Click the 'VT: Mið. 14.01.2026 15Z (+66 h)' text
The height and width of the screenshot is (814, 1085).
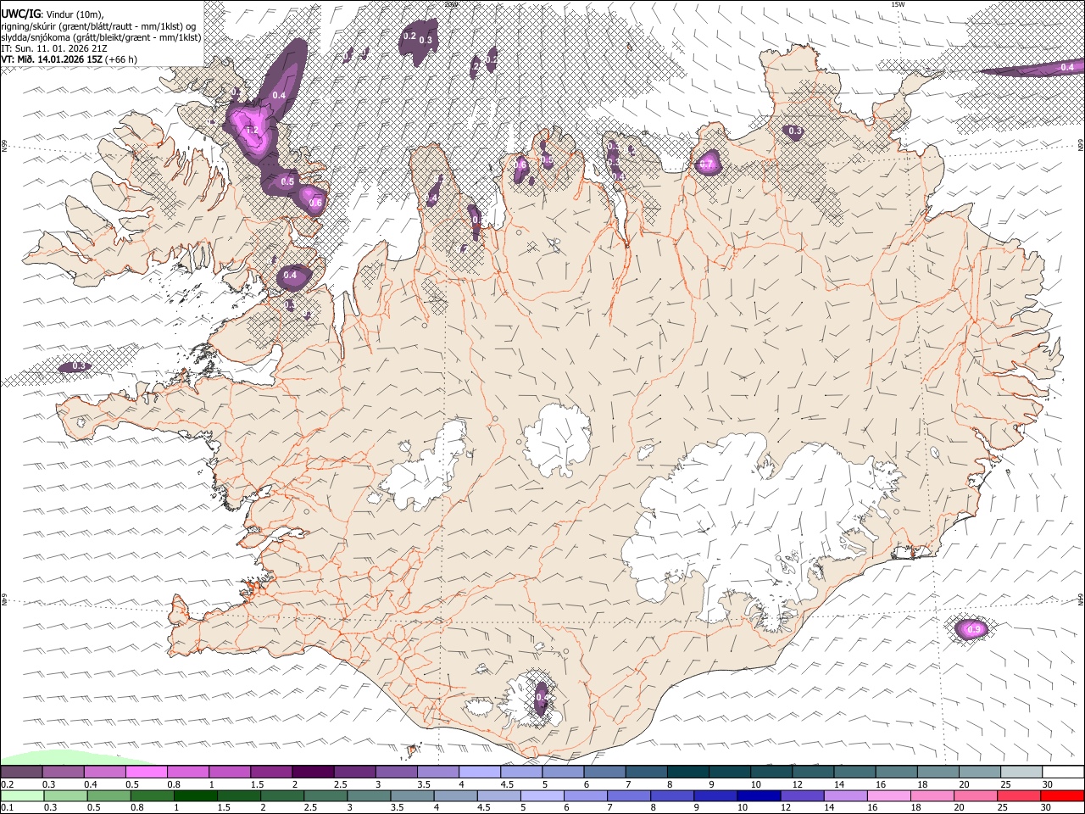point(70,59)
